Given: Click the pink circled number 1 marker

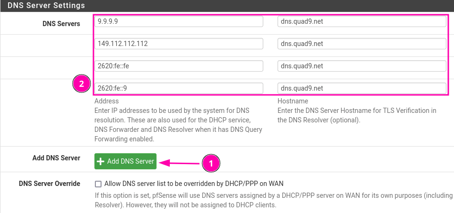Looking at the screenshot, I should 211,163.
